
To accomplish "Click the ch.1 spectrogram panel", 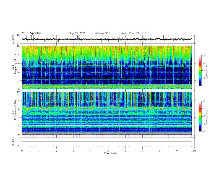I will point(107,67).
